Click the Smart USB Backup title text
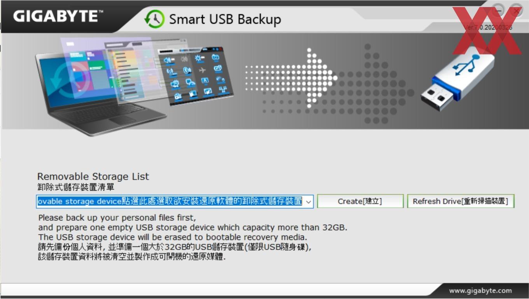Viewport: 529px width, 299px height. click(x=225, y=19)
